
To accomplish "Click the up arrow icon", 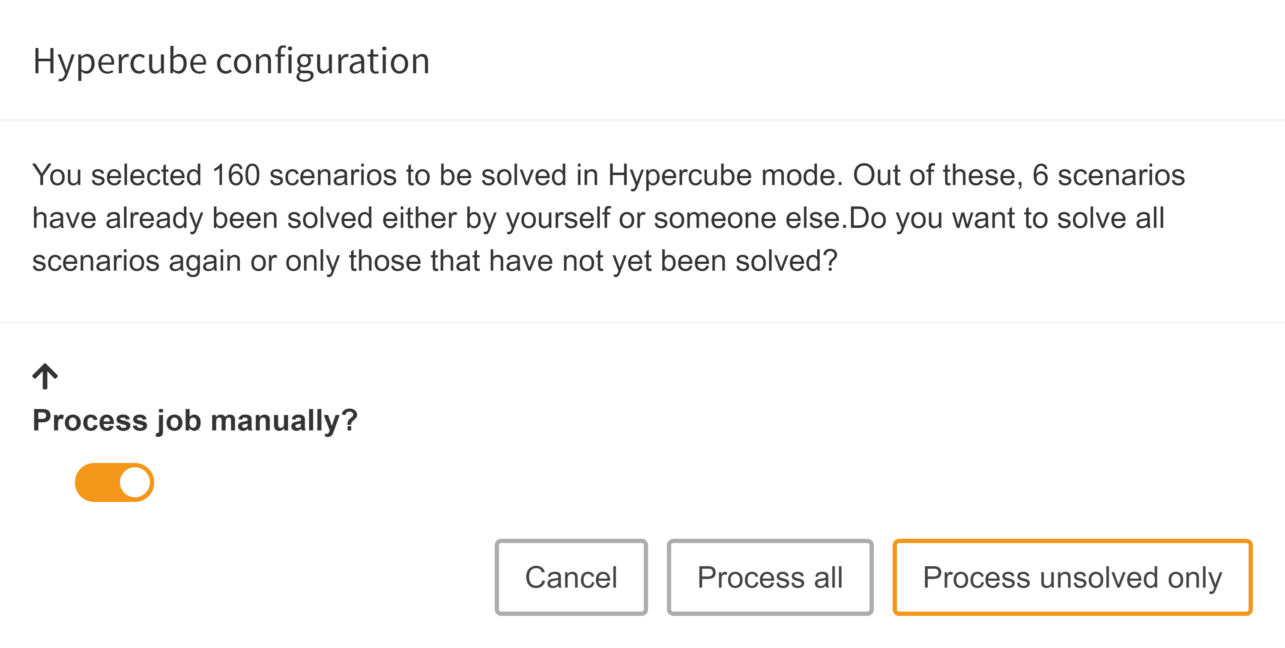I will pyautogui.click(x=45, y=376).
